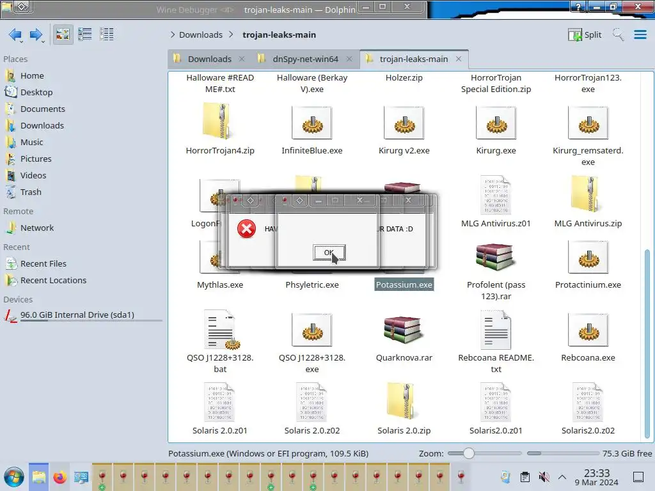655x491 pixels.
Task: Select Rebcoana.exe file icon
Action: click(588, 330)
